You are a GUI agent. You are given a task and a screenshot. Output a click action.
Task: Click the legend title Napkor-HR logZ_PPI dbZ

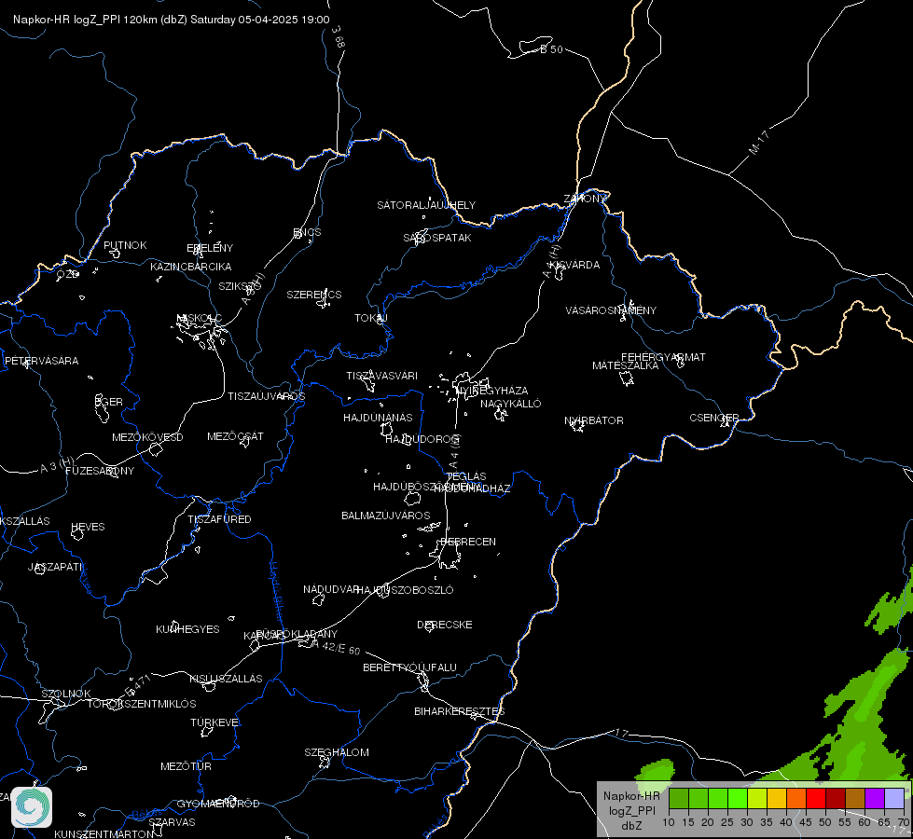pos(631,810)
